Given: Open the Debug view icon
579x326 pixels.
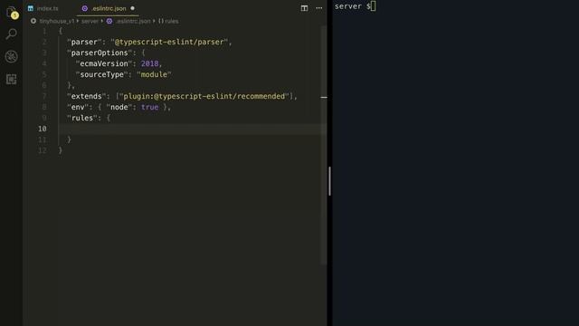Looking at the screenshot, I should 12,56.
